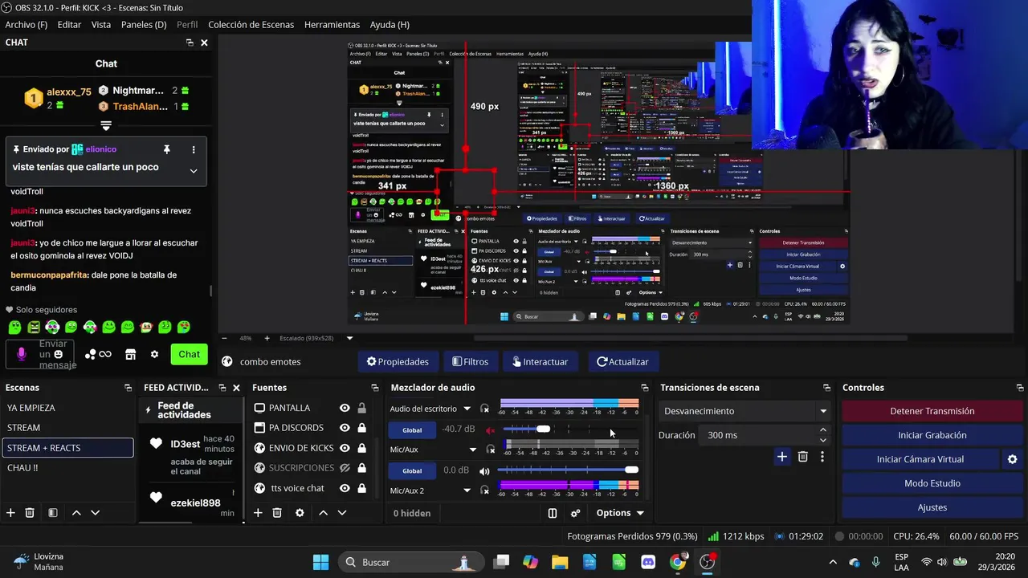
Task: Click the Propiedades button
Action: click(x=398, y=361)
